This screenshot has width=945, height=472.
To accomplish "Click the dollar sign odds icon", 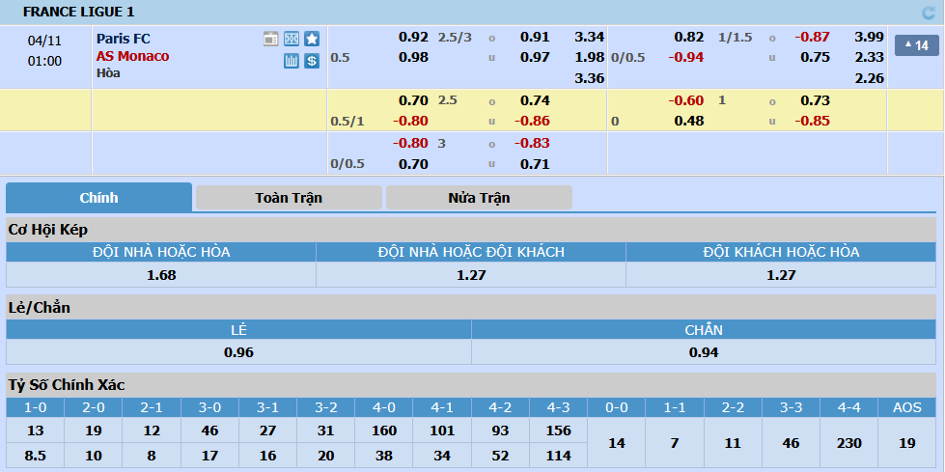I will pos(312,61).
